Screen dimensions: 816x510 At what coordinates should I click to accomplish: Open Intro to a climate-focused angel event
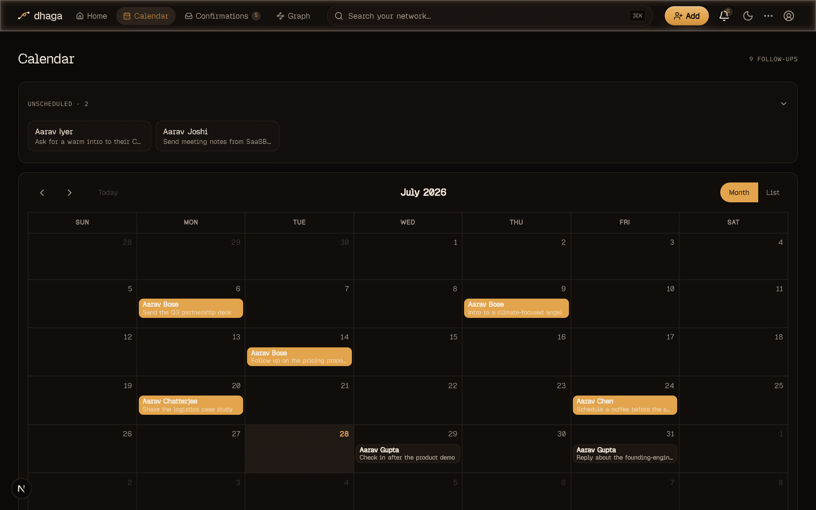[x=516, y=308]
